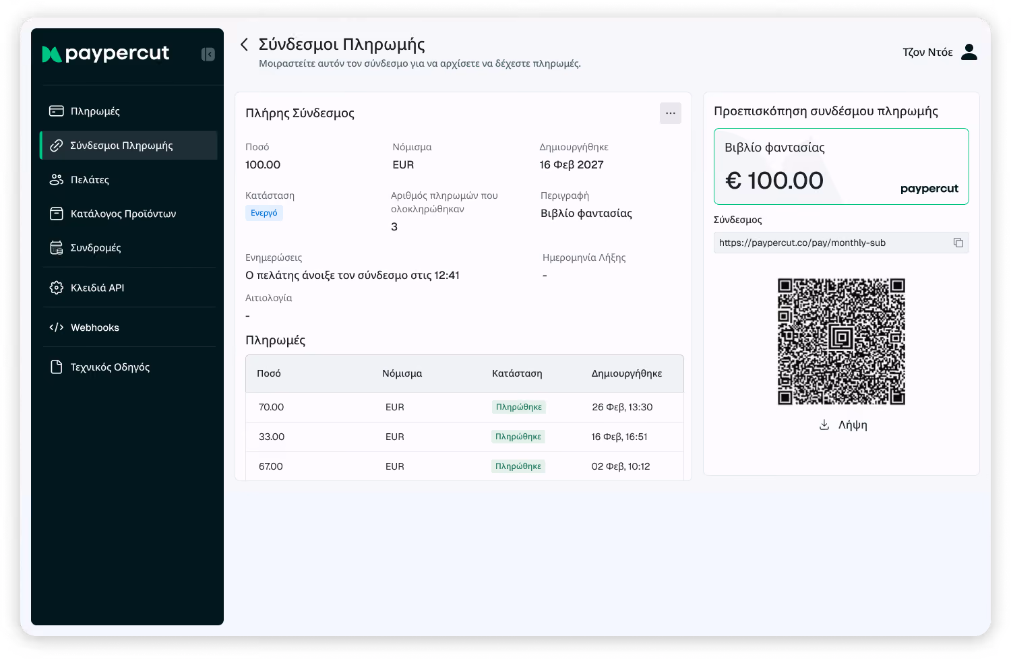The height and width of the screenshot is (659, 1011).
Task: Click the created date 16 Φεβ 2027
Action: (x=572, y=164)
